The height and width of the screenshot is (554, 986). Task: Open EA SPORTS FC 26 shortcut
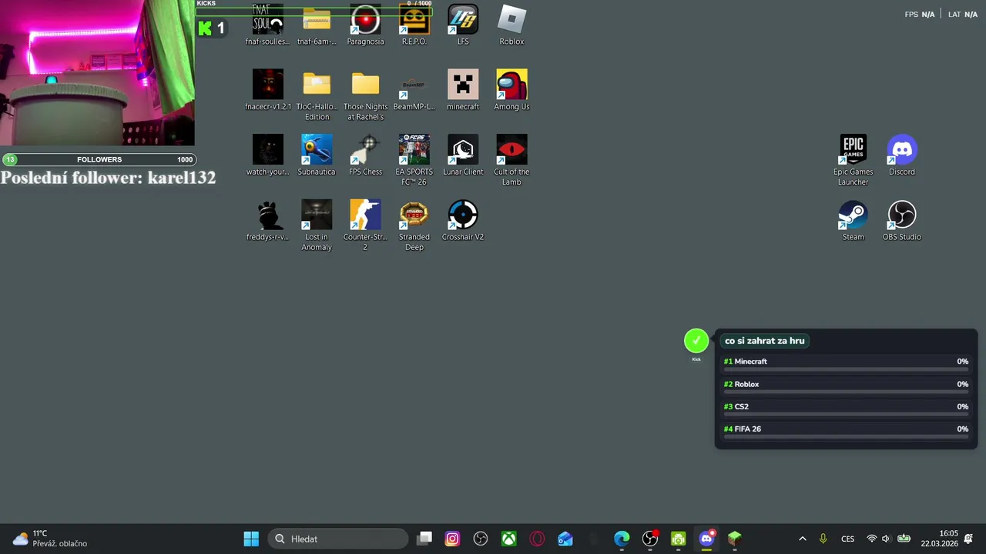(414, 160)
